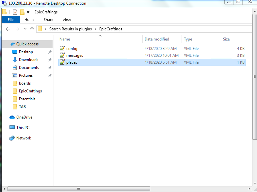Open Downloads folder in sidebar
The width and height of the screenshot is (257, 192).
click(28, 60)
